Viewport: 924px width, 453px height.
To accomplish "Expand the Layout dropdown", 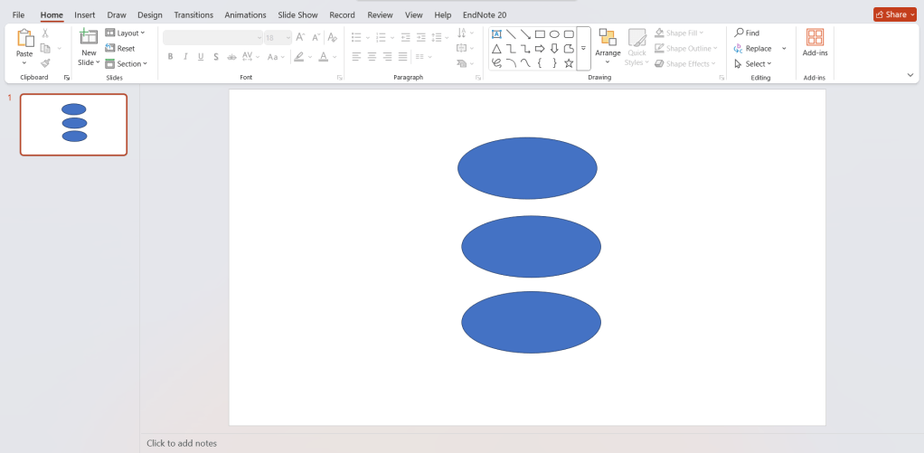I will tap(126, 33).
